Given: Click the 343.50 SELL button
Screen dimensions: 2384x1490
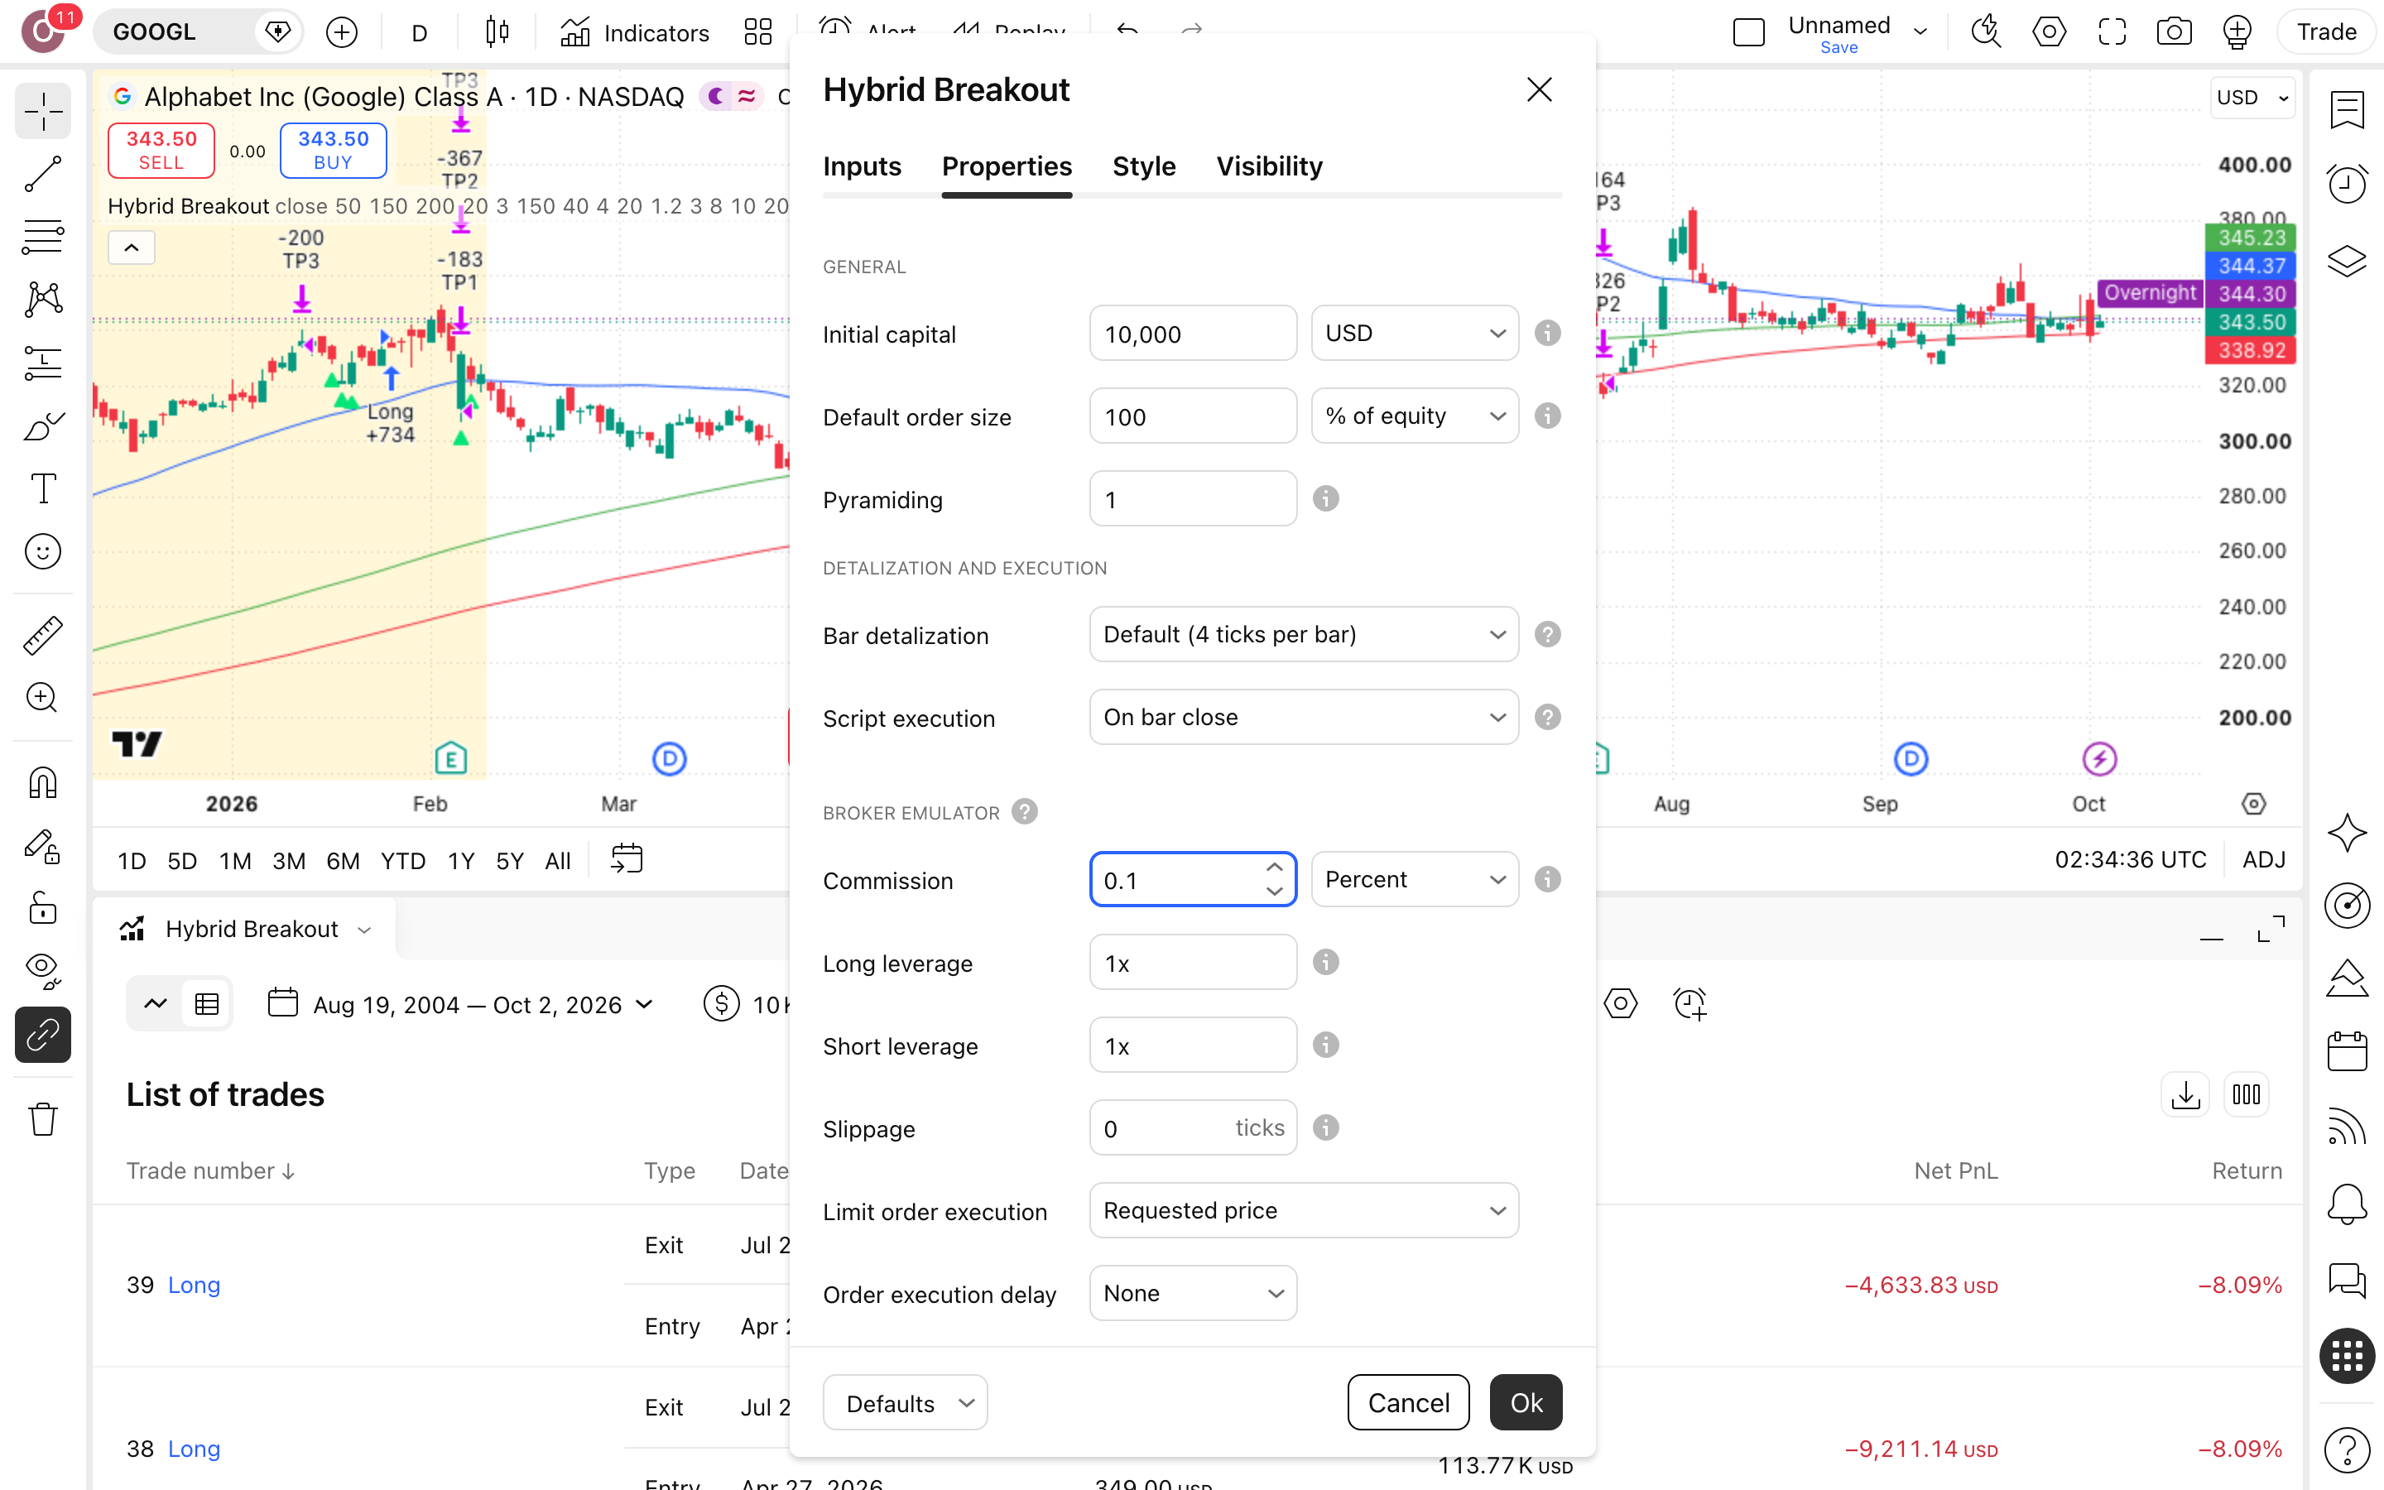Looking at the screenshot, I should (x=161, y=150).
